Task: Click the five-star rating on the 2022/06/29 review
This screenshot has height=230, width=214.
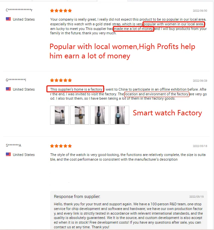Action: point(61,80)
